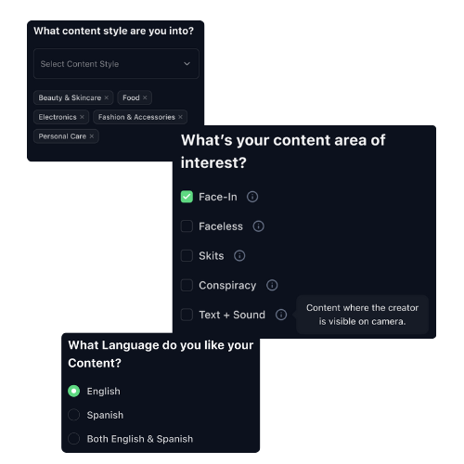This screenshot has height=464, width=464.
Task: Tick the Conspiracy checkbox
Action: point(187,285)
